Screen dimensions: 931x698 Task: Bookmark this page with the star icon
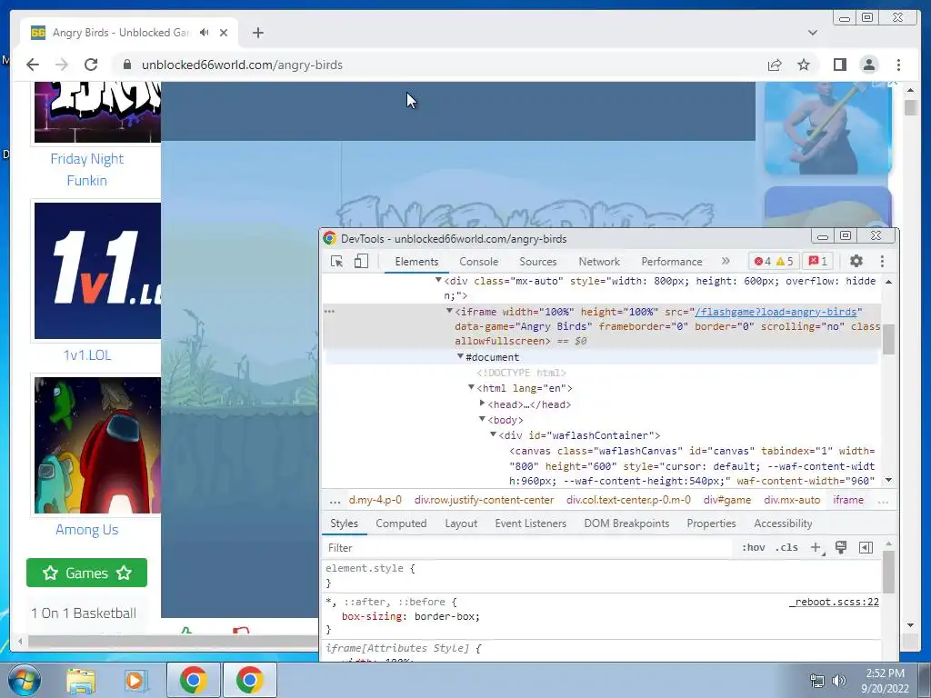(x=804, y=65)
